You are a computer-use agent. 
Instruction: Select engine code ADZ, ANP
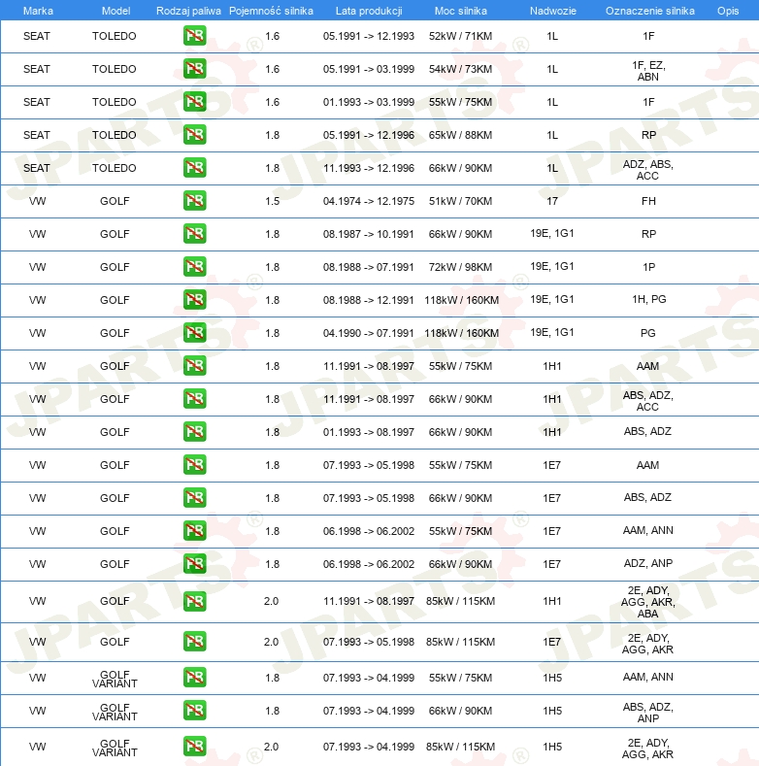(648, 563)
